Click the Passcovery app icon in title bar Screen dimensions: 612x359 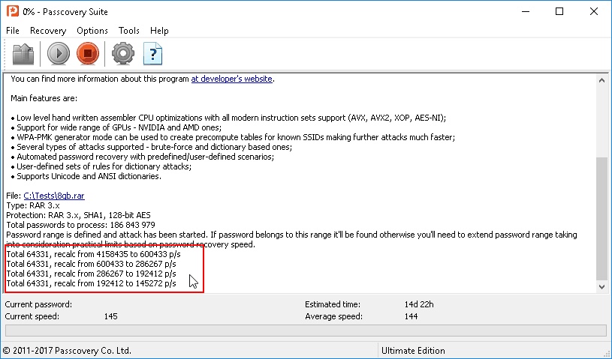13,11
